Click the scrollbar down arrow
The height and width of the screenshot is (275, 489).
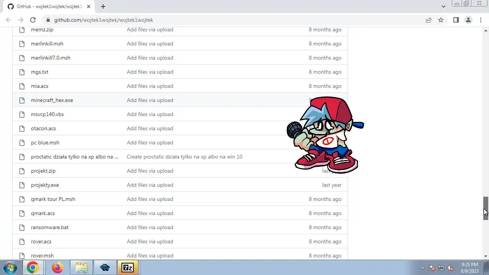point(486,256)
